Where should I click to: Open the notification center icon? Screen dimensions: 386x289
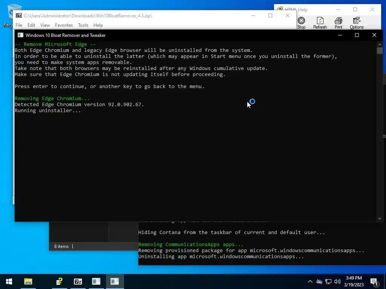point(374,281)
